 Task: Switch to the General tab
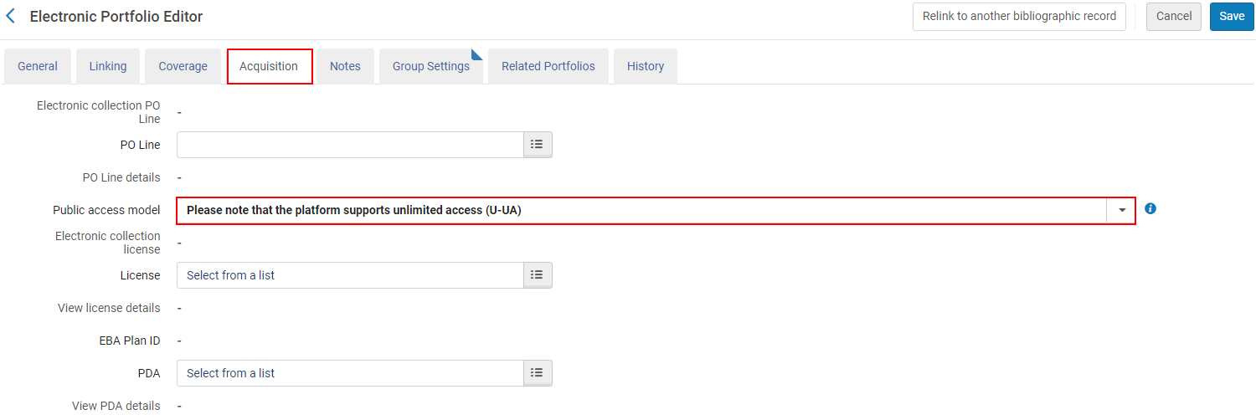38,66
